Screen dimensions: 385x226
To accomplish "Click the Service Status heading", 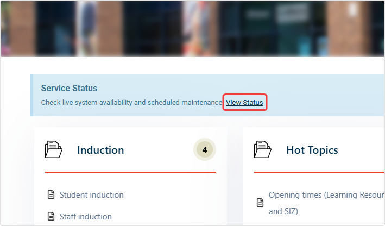I will click(x=69, y=88).
